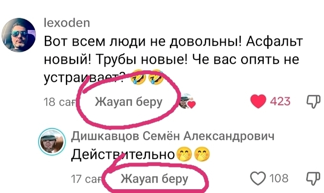Visit the lexoden username link

[67, 23]
